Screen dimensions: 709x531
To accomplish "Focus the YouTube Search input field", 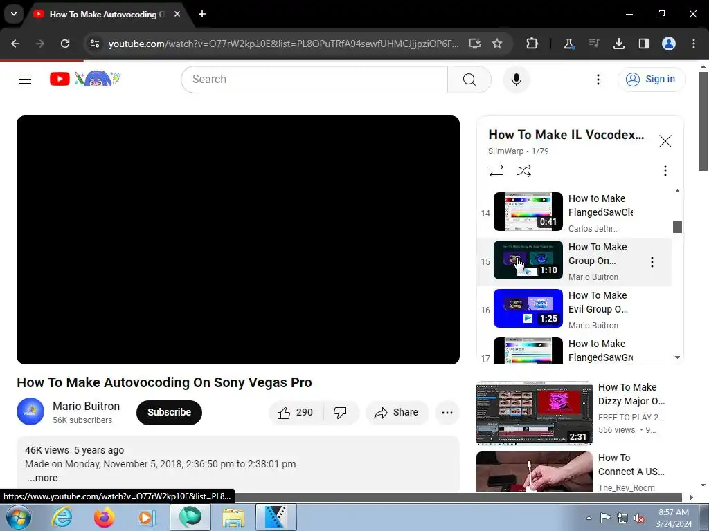I will 314,80.
